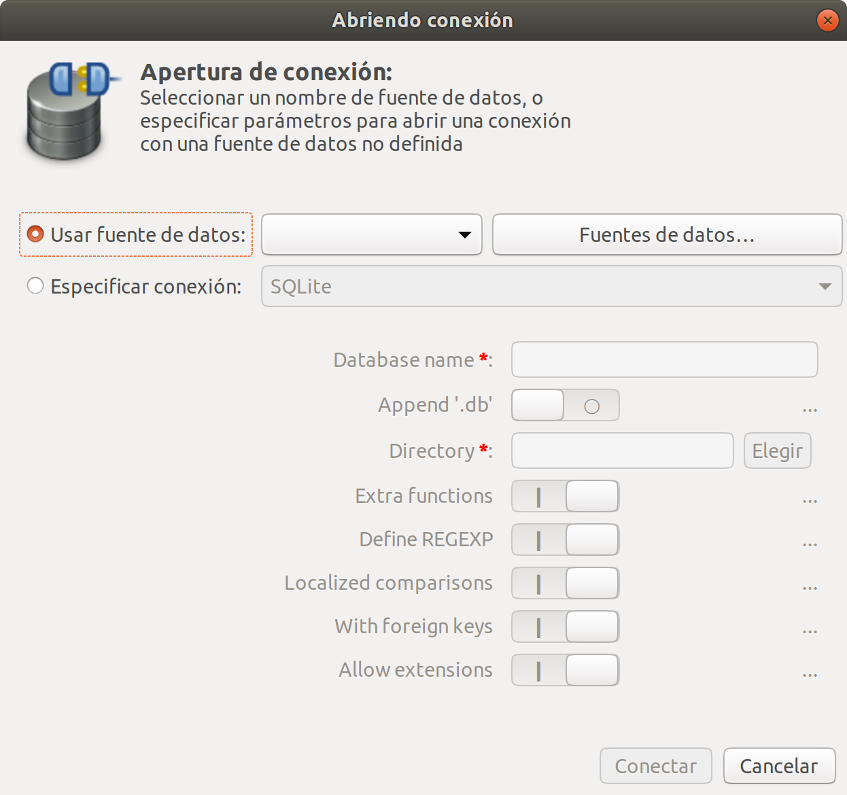Close the 'Abriendo conexión' dialog window
Viewport: 847px width, 795px height.
[827, 20]
